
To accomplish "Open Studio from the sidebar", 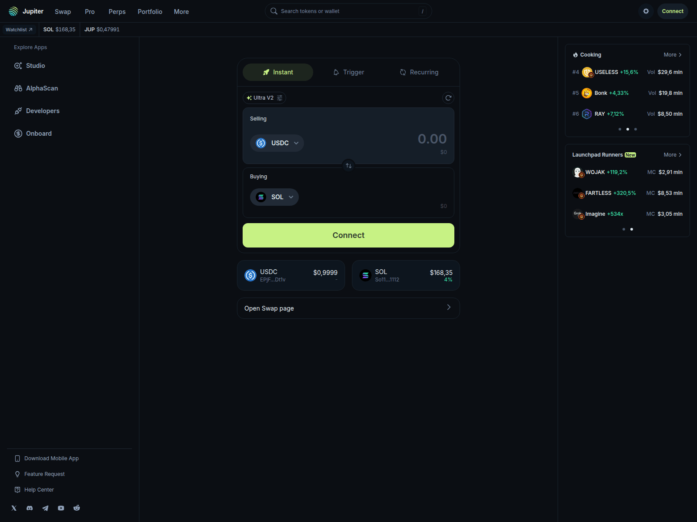I will pos(30,66).
